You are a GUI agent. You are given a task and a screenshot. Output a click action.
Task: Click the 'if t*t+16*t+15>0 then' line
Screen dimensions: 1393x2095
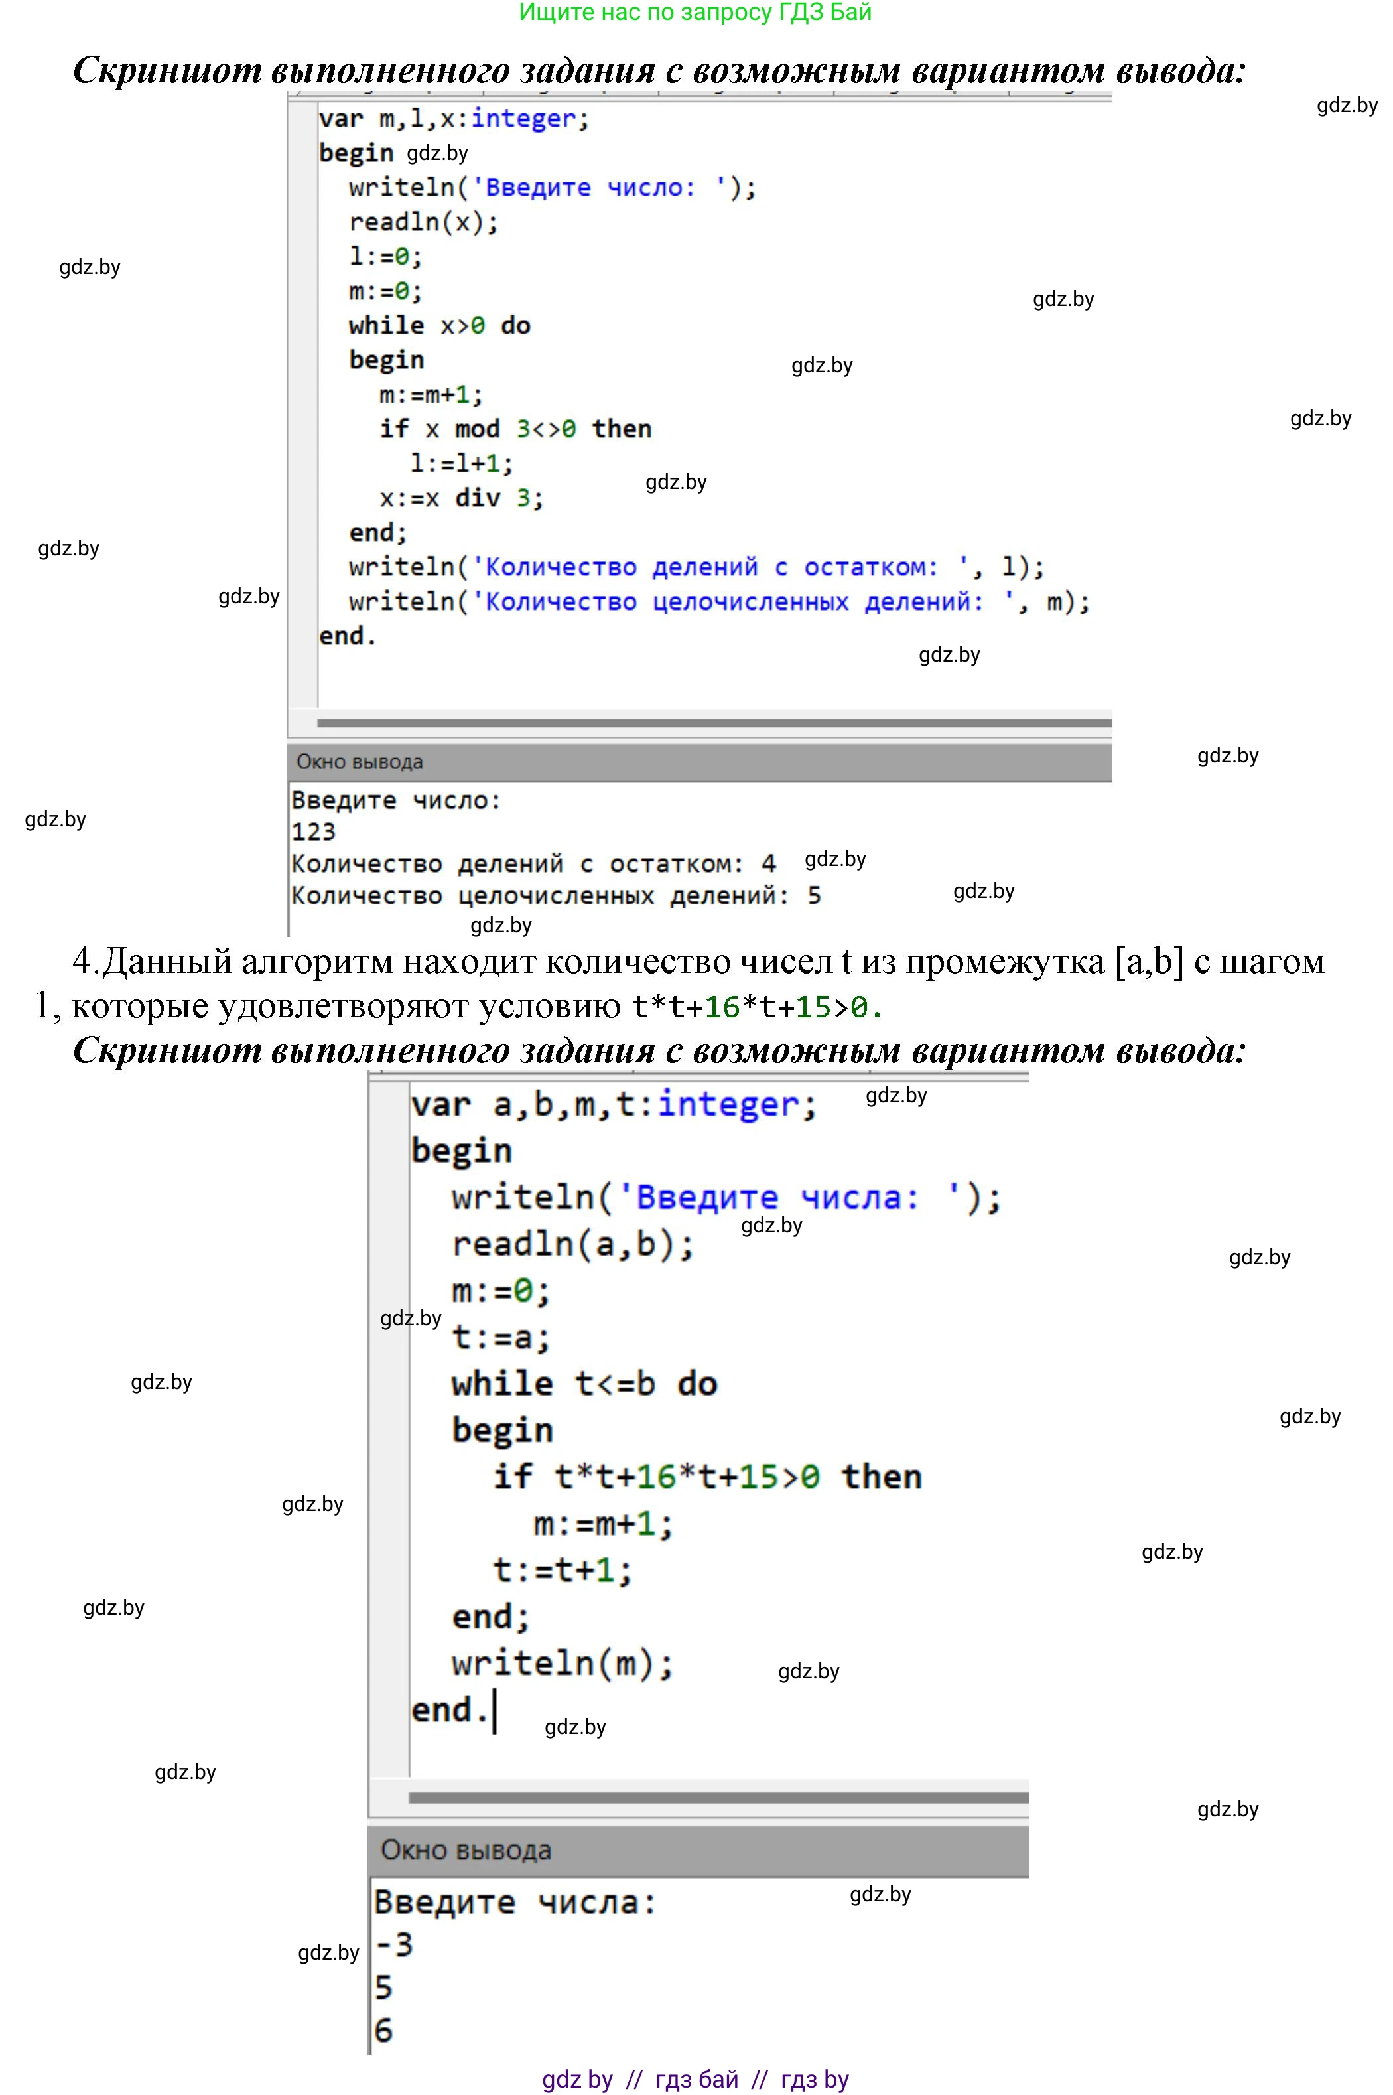point(707,1477)
